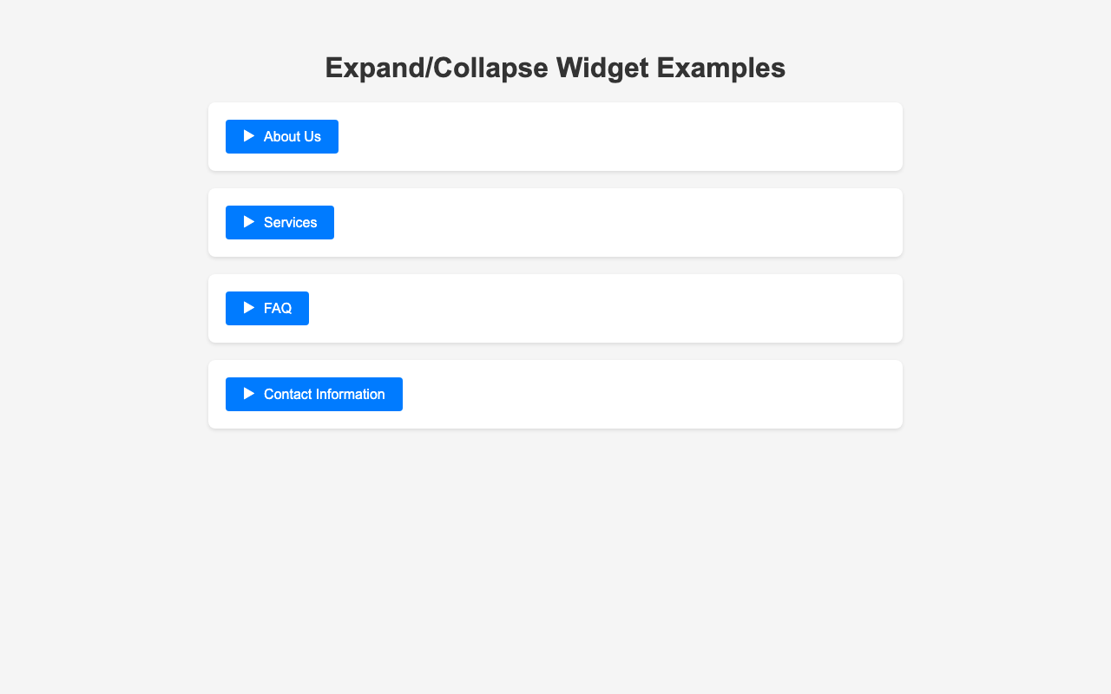Select the "Contact Information" text label
Image resolution: width=1111 pixels, height=694 pixels.
pos(325,394)
